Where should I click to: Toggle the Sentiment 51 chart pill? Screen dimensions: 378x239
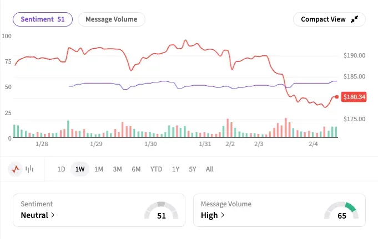(43, 19)
